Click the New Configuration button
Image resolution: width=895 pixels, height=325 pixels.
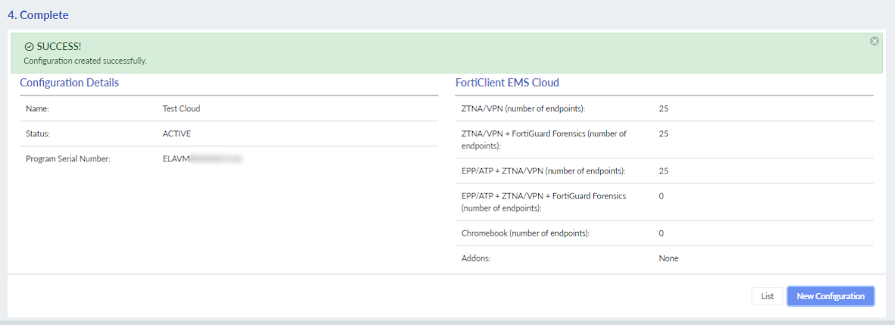coord(830,296)
